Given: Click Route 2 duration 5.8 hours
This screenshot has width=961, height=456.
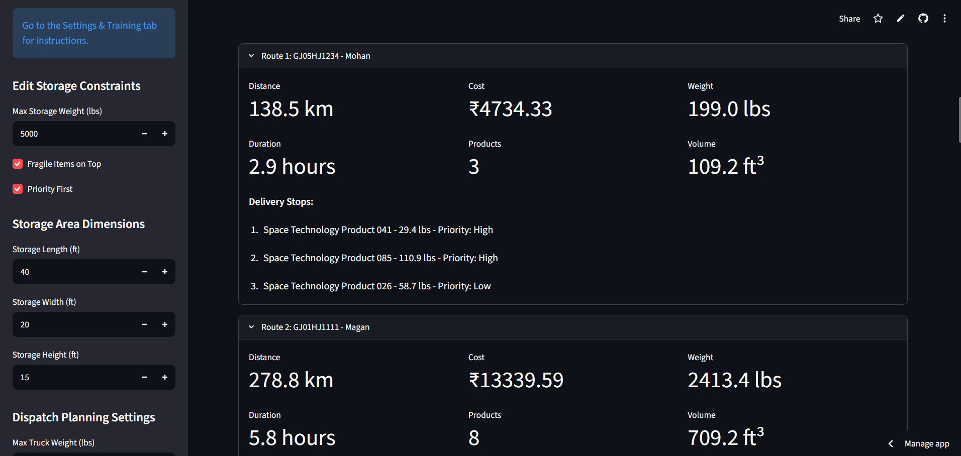Looking at the screenshot, I should pos(292,438).
